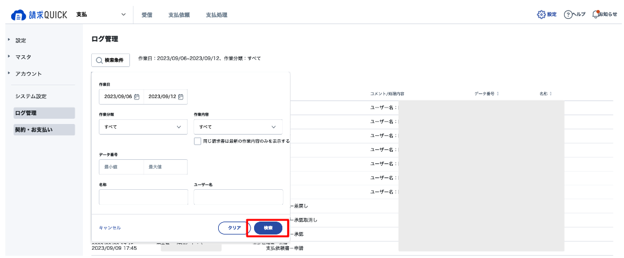Viewport: 624px width, 258px height.
Task: Open the 支払 module dropdown
Action: [x=101, y=15]
